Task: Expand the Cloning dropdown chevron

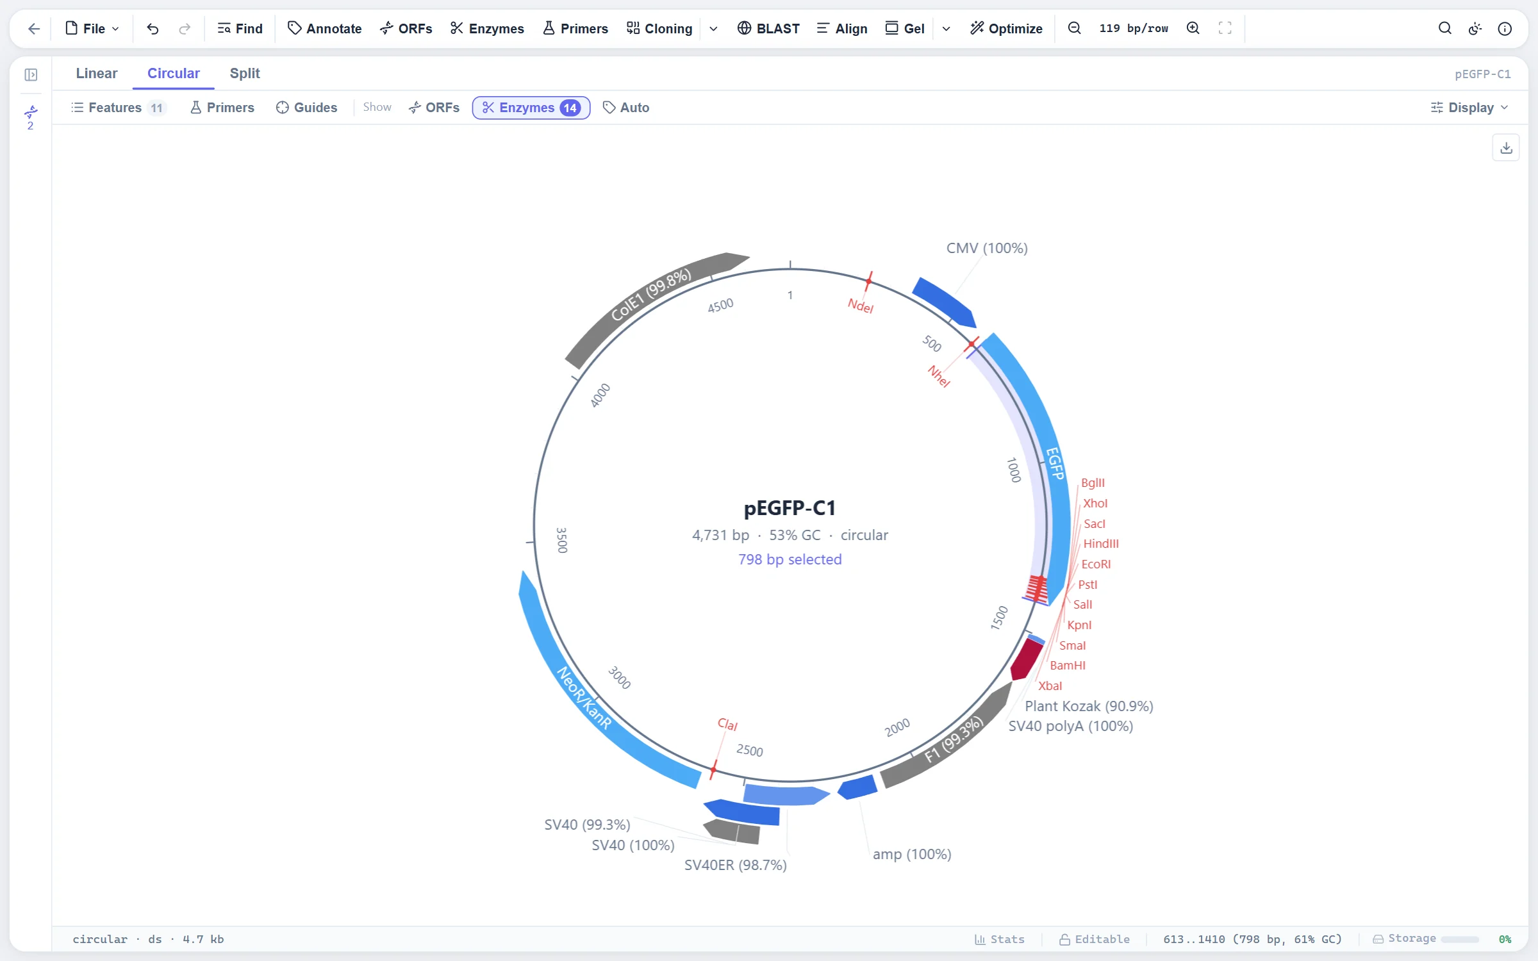Action: 713,28
